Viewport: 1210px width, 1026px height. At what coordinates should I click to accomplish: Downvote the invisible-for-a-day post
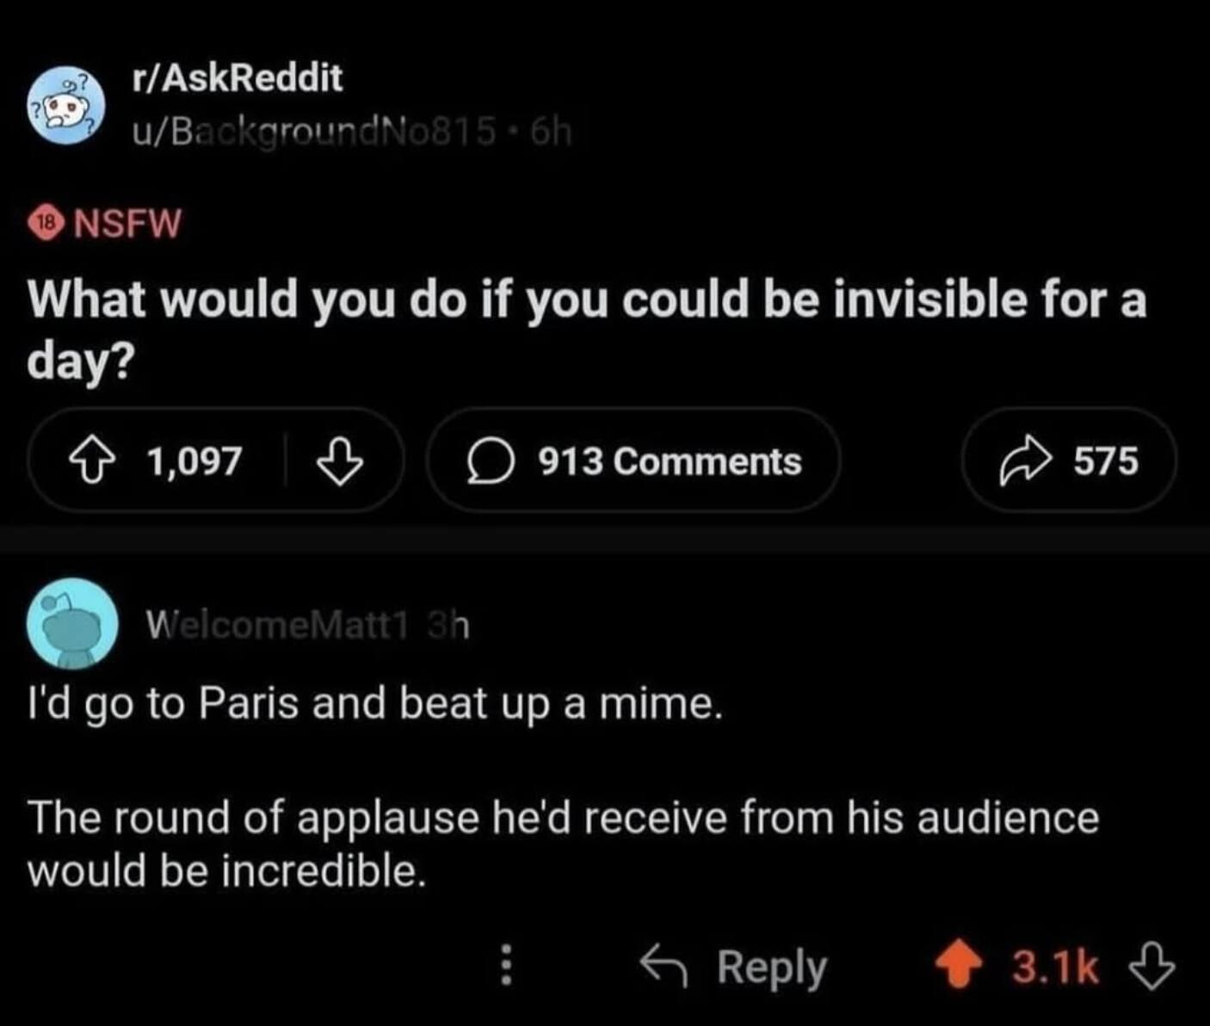[340, 461]
